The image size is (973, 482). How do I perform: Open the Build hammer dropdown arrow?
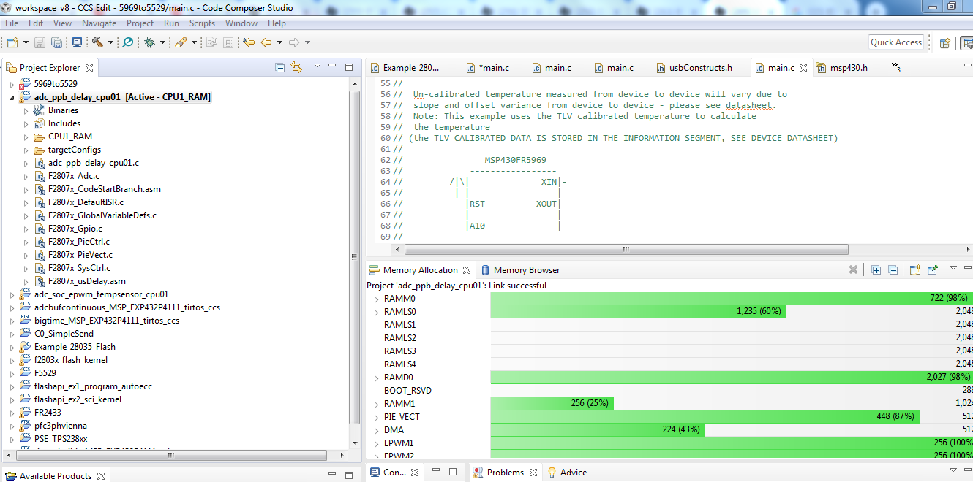pyautogui.click(x=110, y=42)
